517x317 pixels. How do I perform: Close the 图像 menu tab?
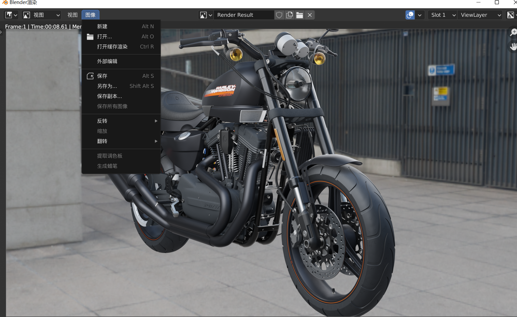point(90,15)
